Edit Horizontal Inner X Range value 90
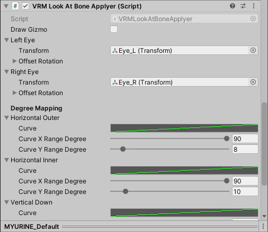This screenshot has height=232, width=268. (245, 181)
